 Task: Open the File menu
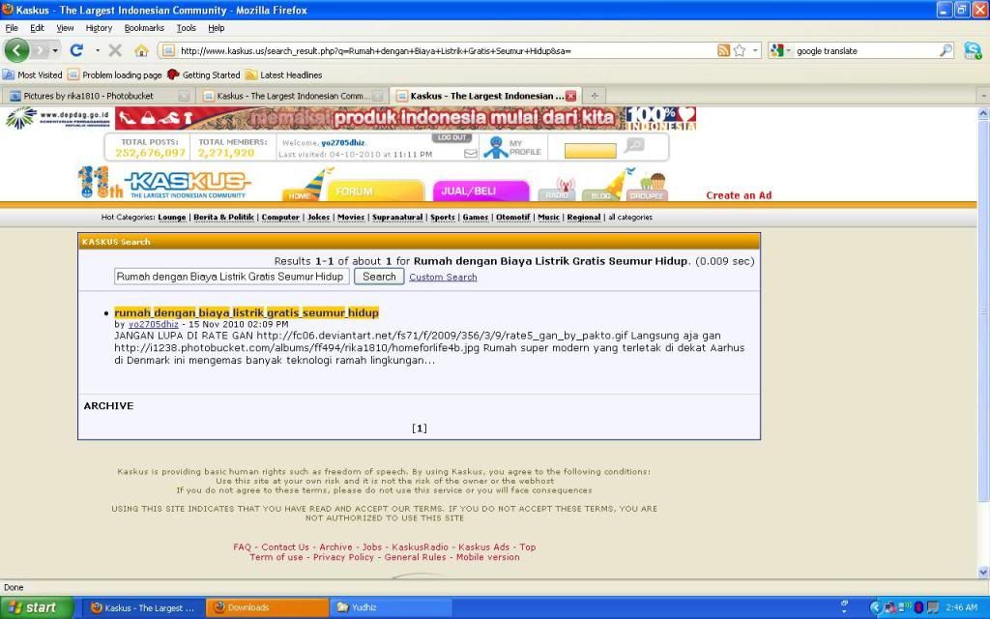pos(12,28)
